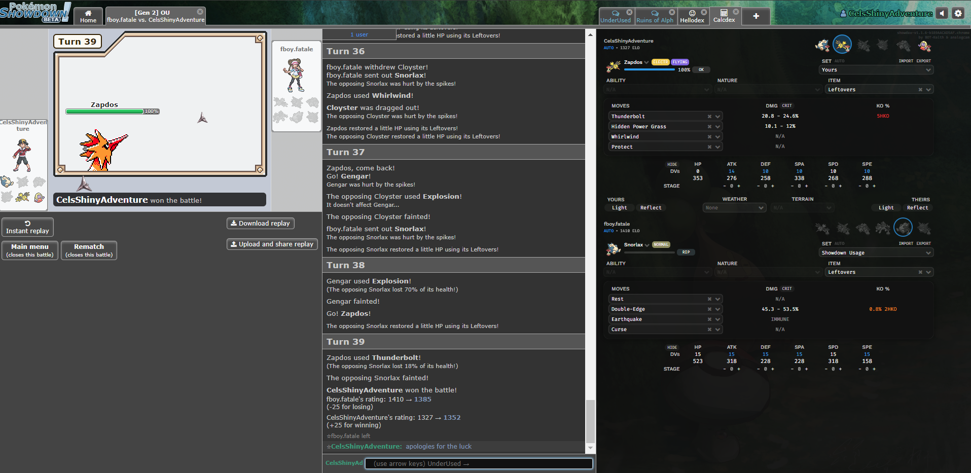Screen dimensions: 971x473
Task: Clear the Hidden Power Grass move
Action: click(x=709, y=127)
